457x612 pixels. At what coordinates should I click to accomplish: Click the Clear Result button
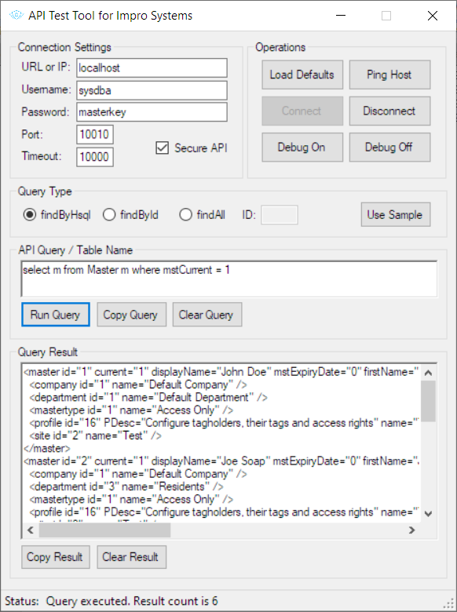(132, 557)
